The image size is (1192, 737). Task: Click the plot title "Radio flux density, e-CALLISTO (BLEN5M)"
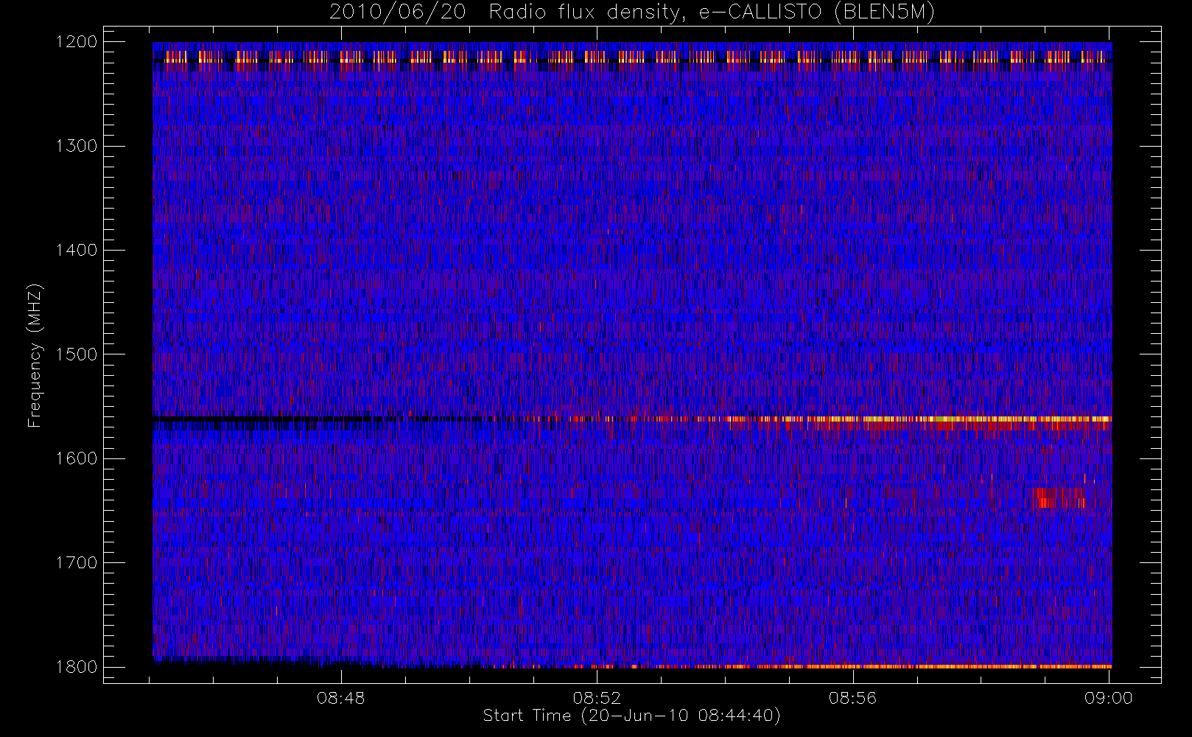point(712,13)
